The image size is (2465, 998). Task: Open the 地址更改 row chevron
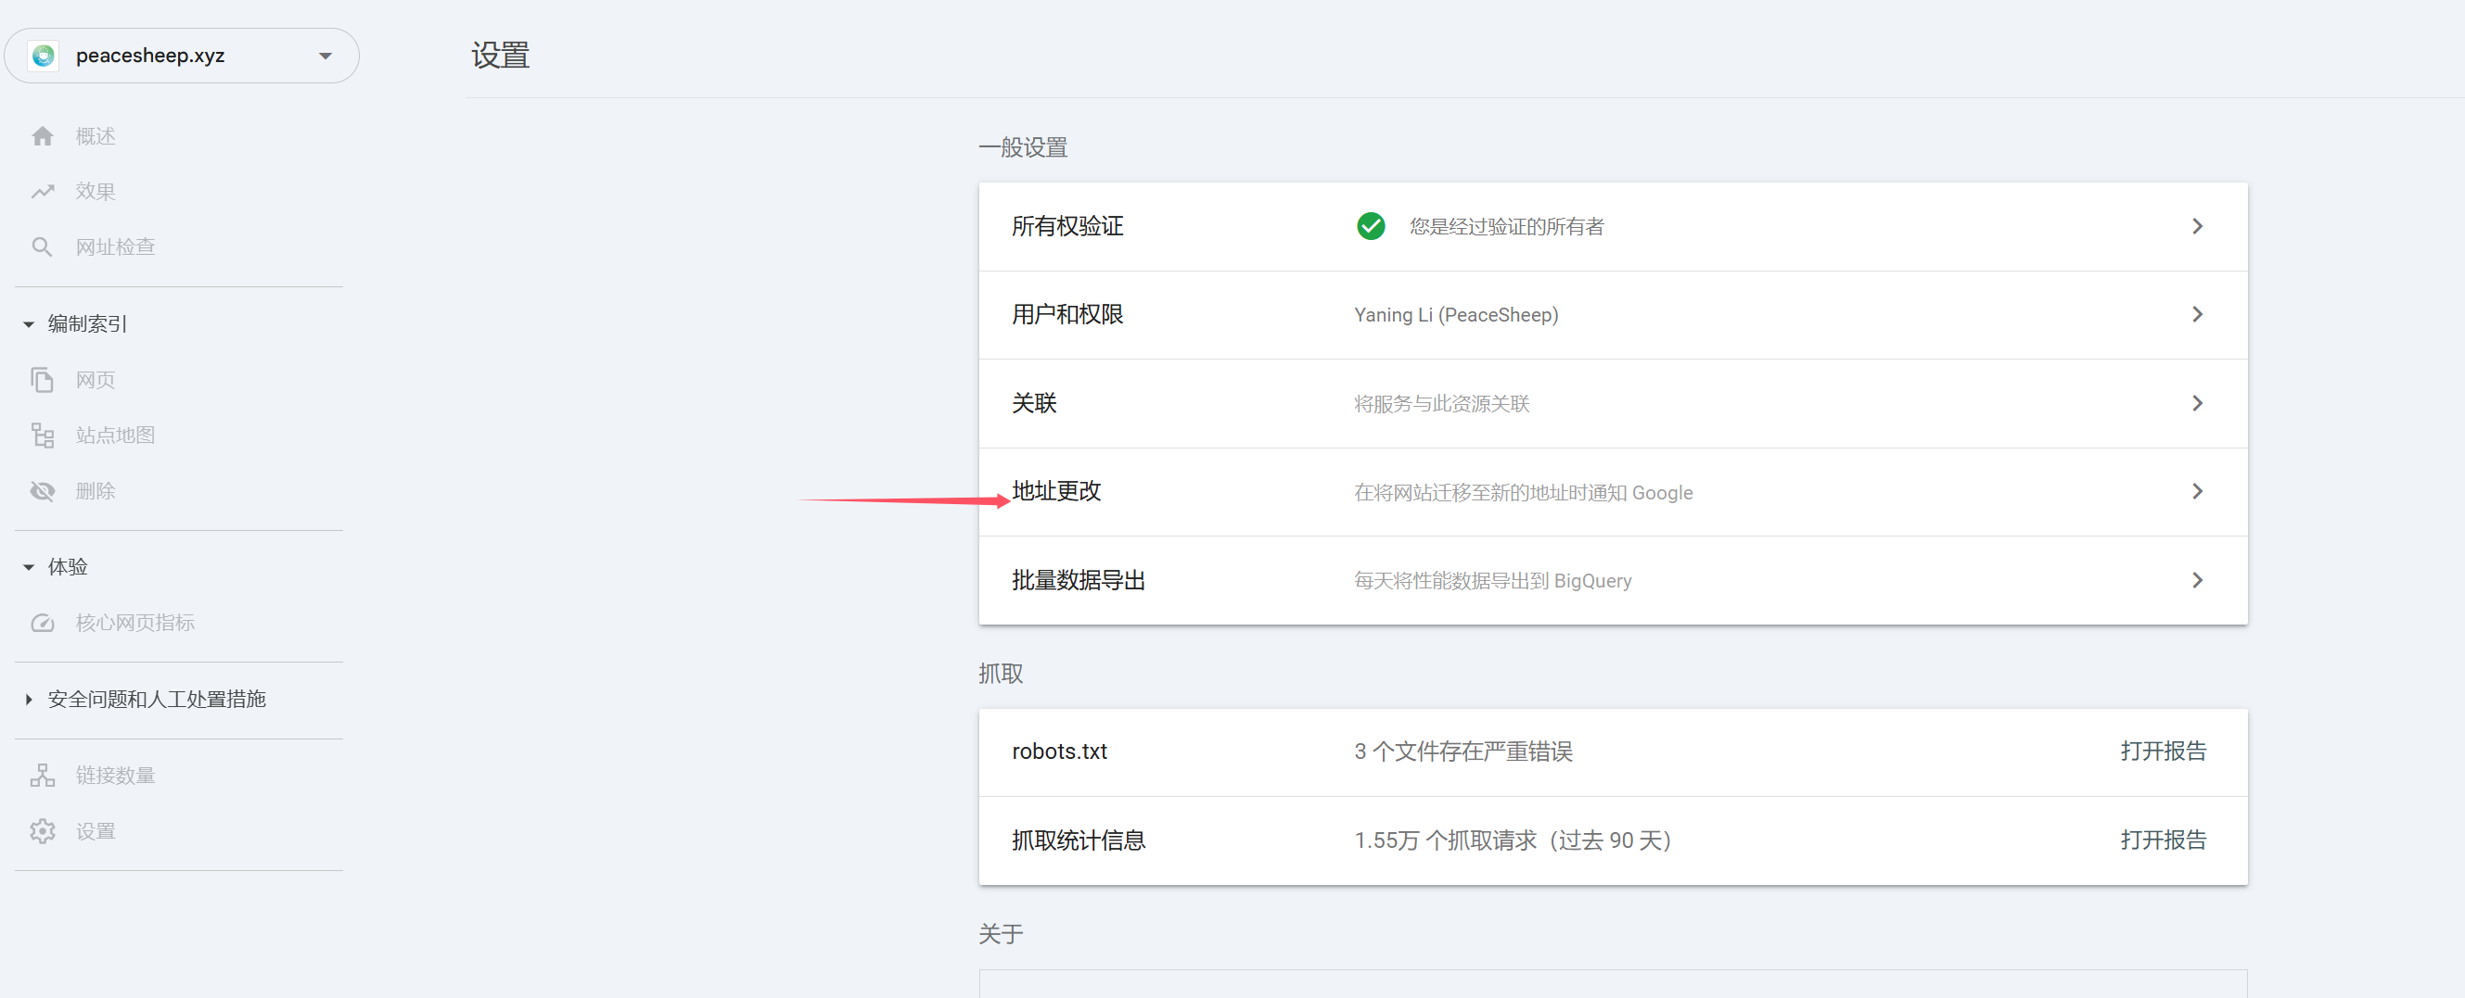tap(2197, 491)
